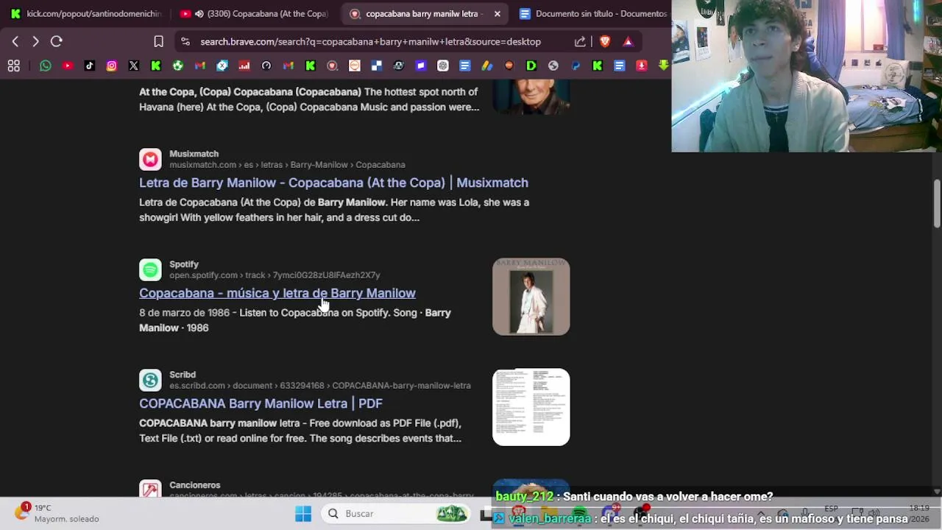Open the weather widget showing 19°C
The image size is (942, 530).
coord(57,513)
